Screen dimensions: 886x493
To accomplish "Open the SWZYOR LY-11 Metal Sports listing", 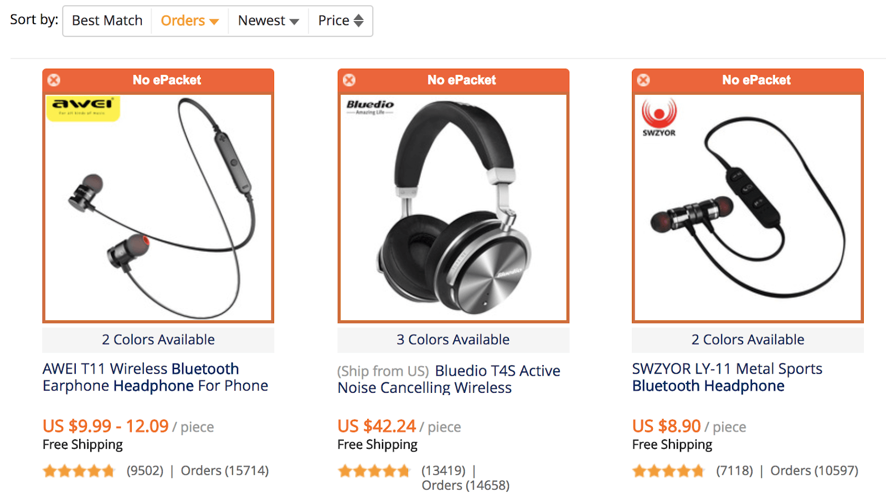I will [727, 377].
